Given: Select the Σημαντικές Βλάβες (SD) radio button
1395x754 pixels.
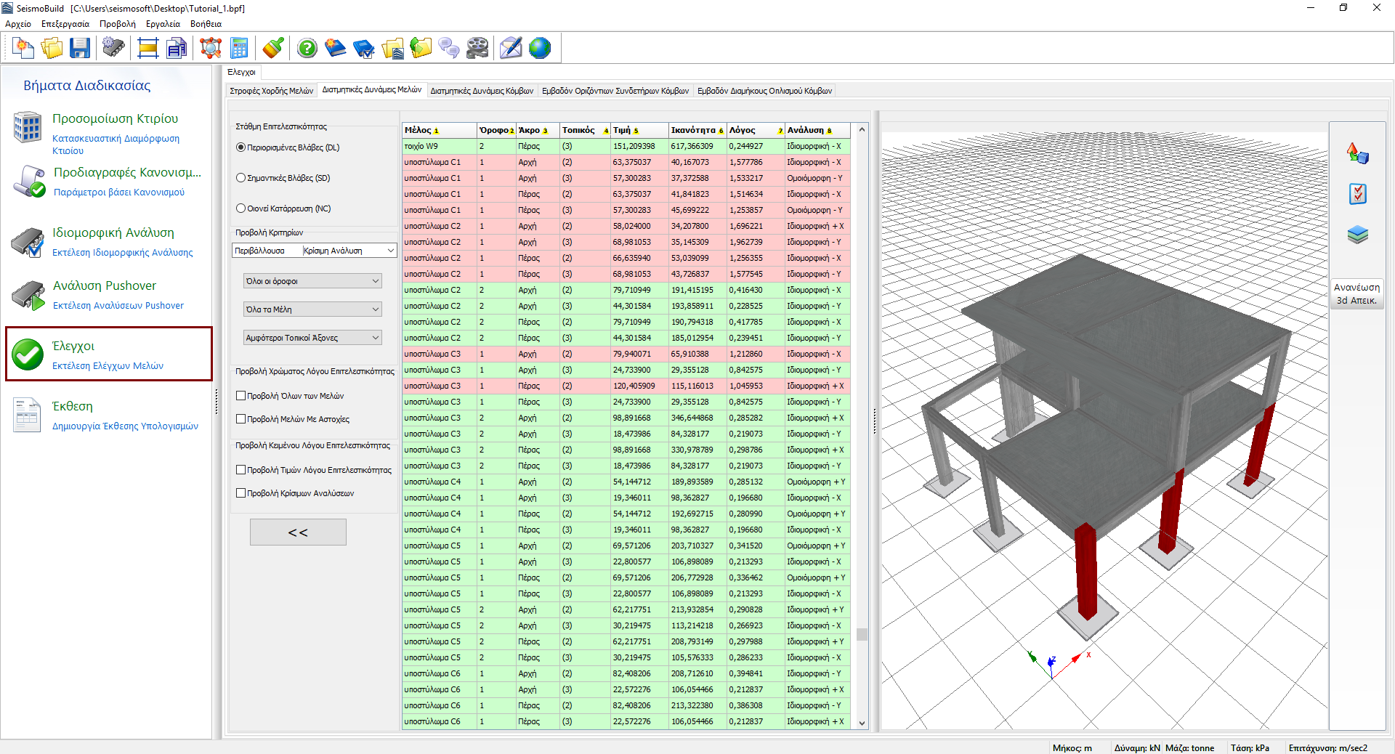Looking at the screenshot, I should point(241,178).
